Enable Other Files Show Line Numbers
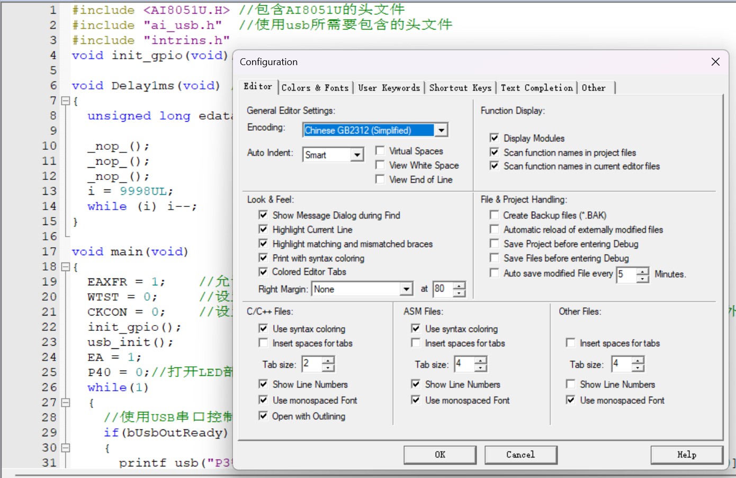This screenshot has width=736, height=478. click(x=571, y=384)
